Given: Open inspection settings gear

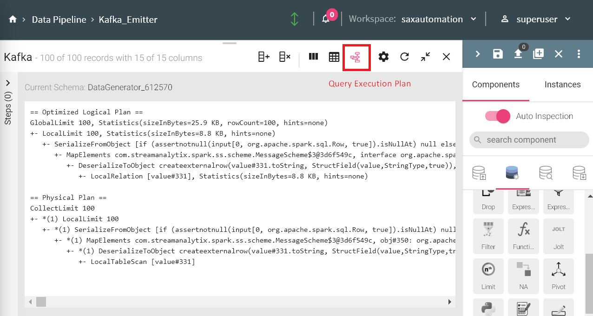Looking at the screenshot, I should pyautogui.click(x=383, y=57).
